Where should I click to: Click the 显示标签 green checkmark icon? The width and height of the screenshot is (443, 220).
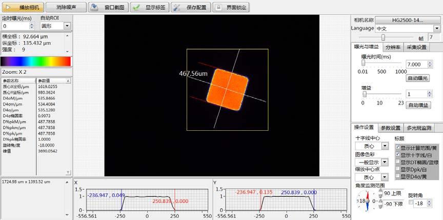[x=136, y=8]
